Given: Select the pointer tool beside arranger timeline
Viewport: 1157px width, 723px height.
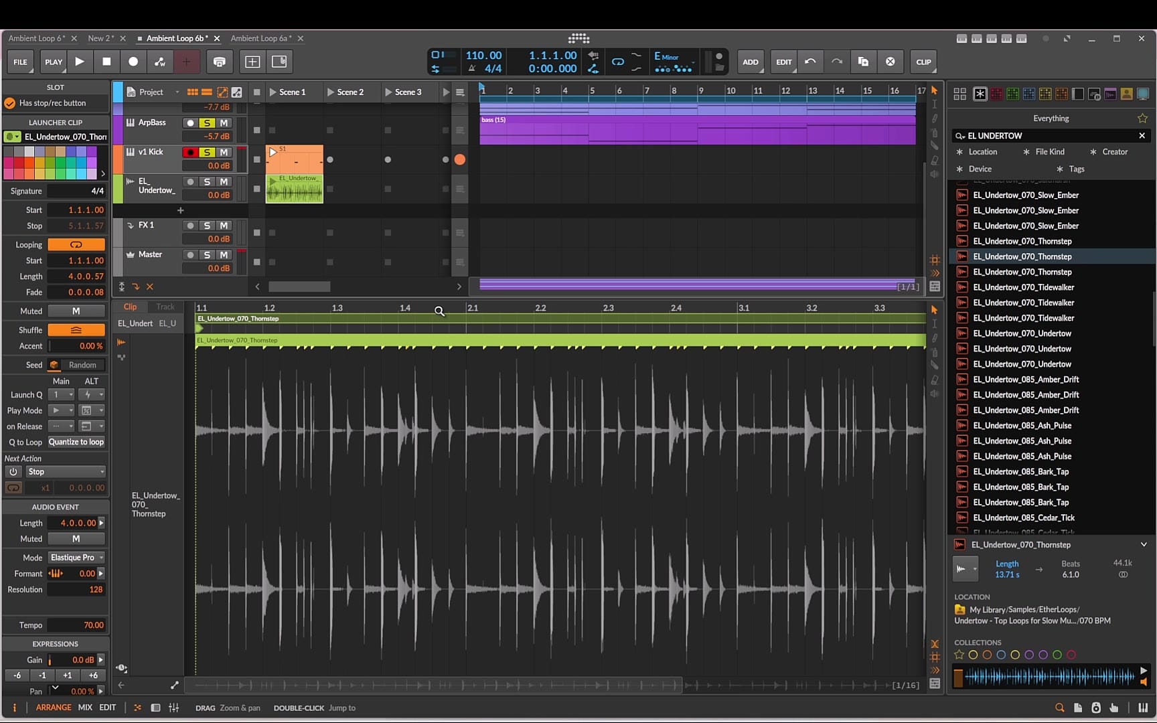Looking at the screenshot, I should pyautogui.click(x=935, y=90).
